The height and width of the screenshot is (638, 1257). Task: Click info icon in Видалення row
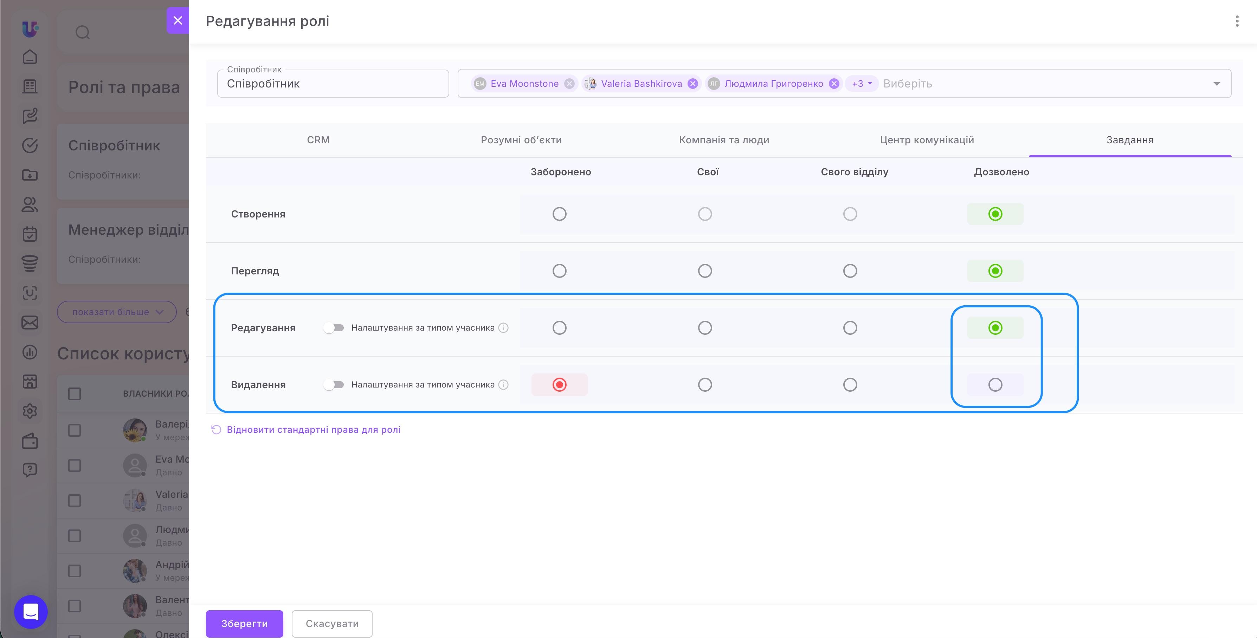click(x=504, y=385)
